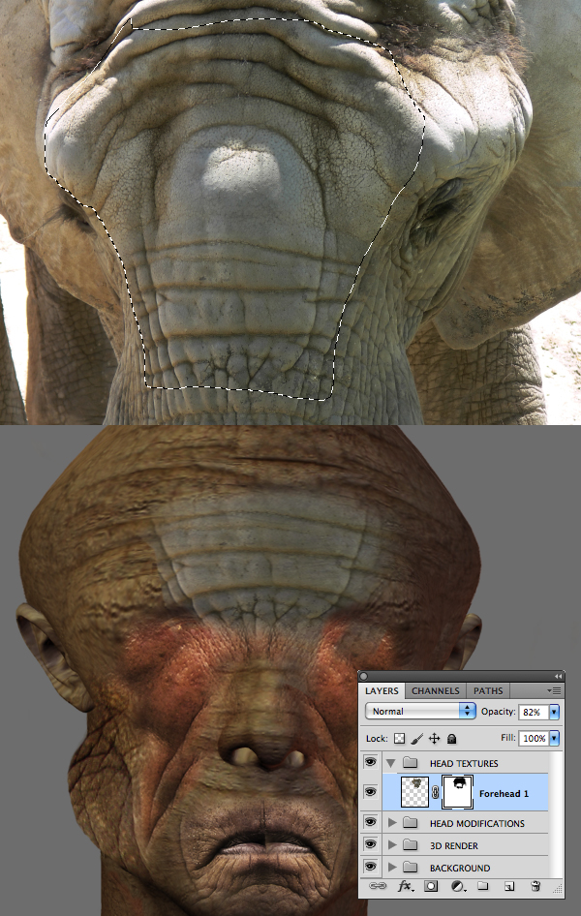The height and width of the screenshot is (916, 581).
Task: Switch to the Paths tab
Action: click(488, 690)
